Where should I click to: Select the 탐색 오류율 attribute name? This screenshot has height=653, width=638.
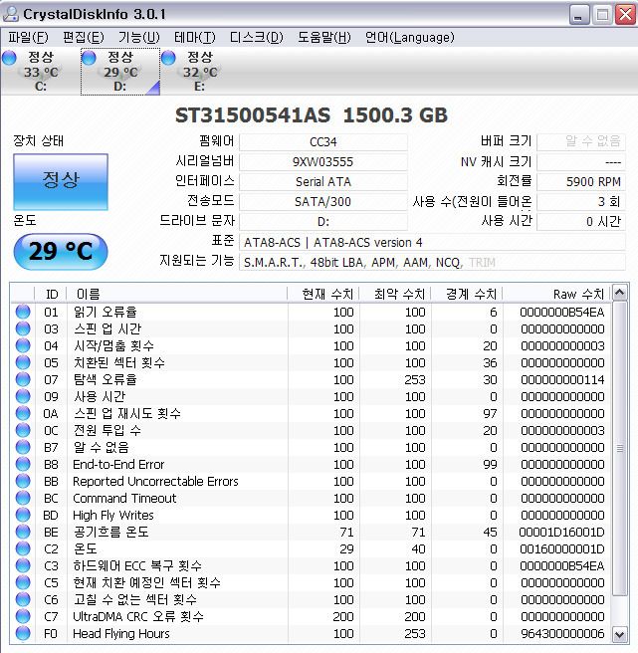point(105,379)
